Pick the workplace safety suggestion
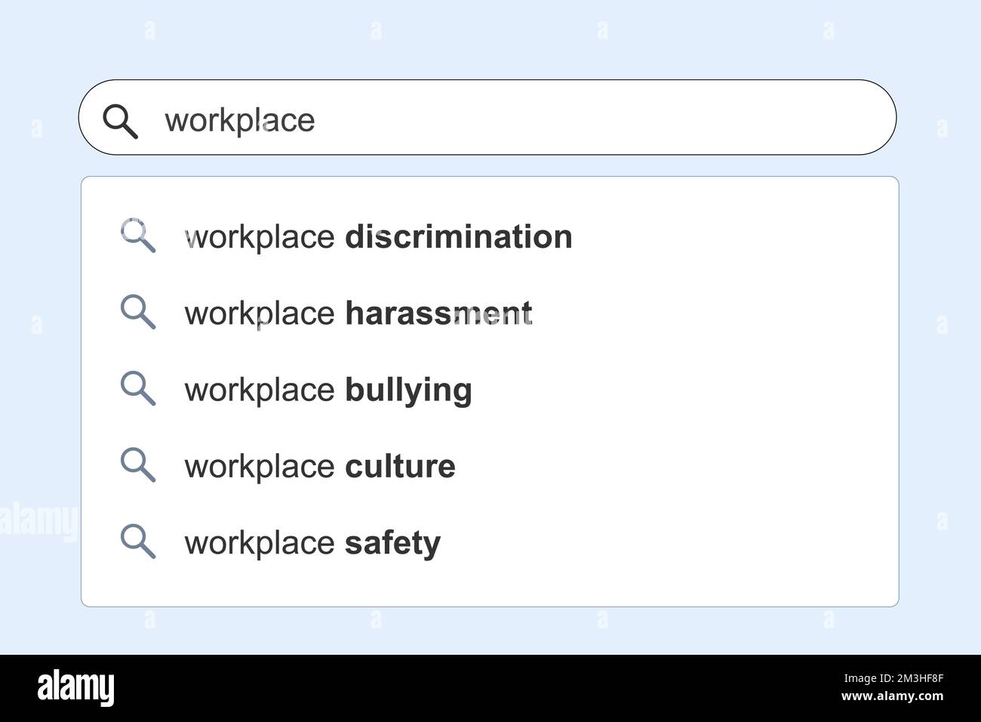 click(x=312, y=543)
